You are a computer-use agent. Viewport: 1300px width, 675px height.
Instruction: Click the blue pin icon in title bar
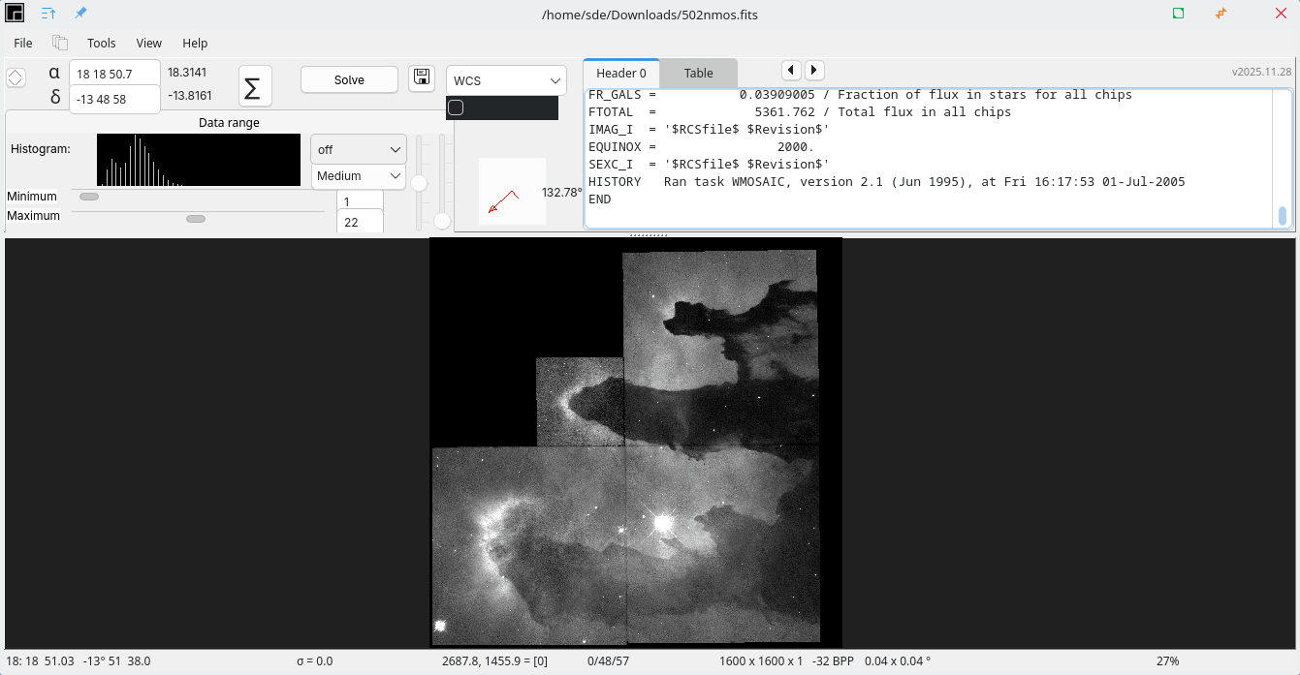click(x=80, y=14)
